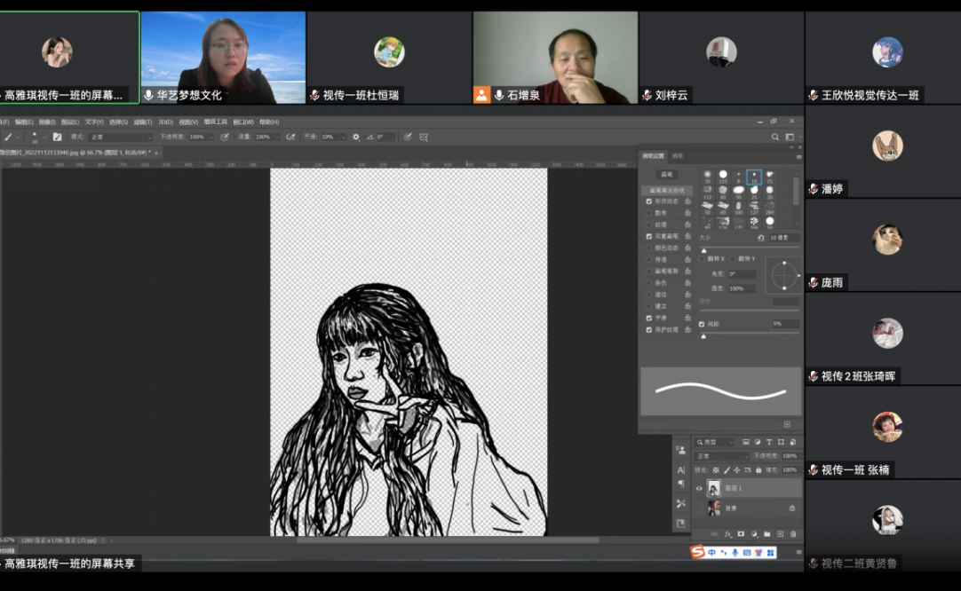Select the 画笔笔尖形状 option
This screenshot has width=961, height=591.
click(x=666, y=190)
